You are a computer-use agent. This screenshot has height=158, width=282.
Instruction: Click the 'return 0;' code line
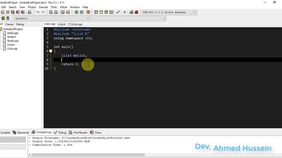tap(70, 64)
